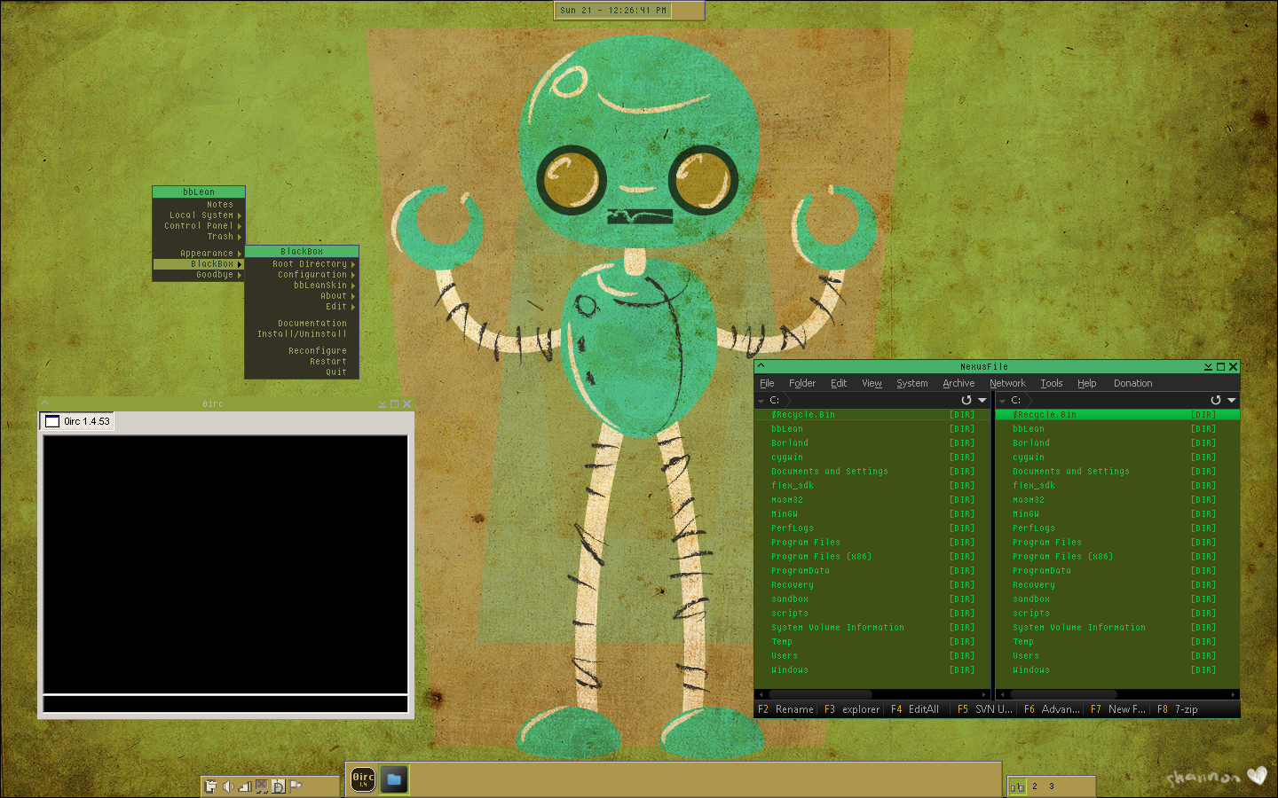Click the network signal bars tray icon

(x=244, y=786)
